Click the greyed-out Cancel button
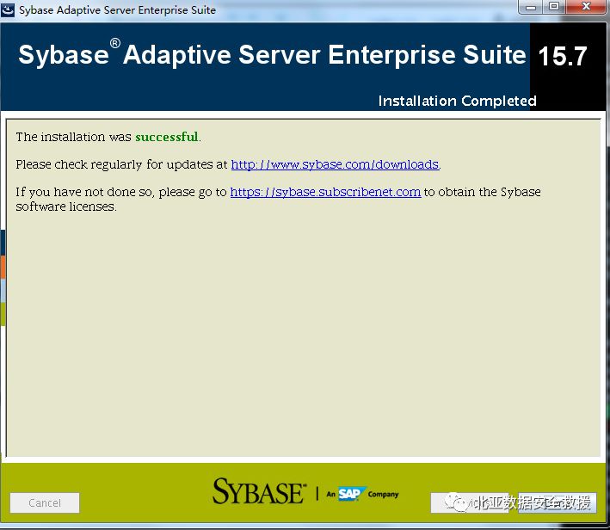 (45, 502)
